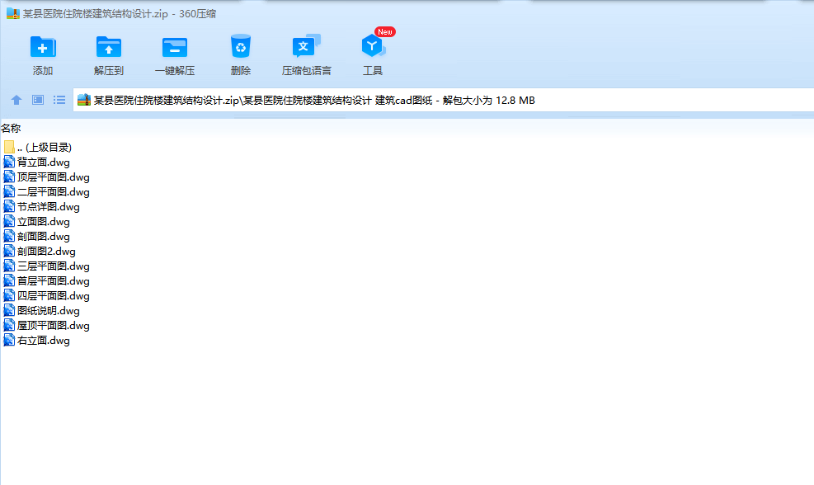Select the file name 二层平面图.dwg
This screenshot has width=814, height=485.
(x=54, y=191)
